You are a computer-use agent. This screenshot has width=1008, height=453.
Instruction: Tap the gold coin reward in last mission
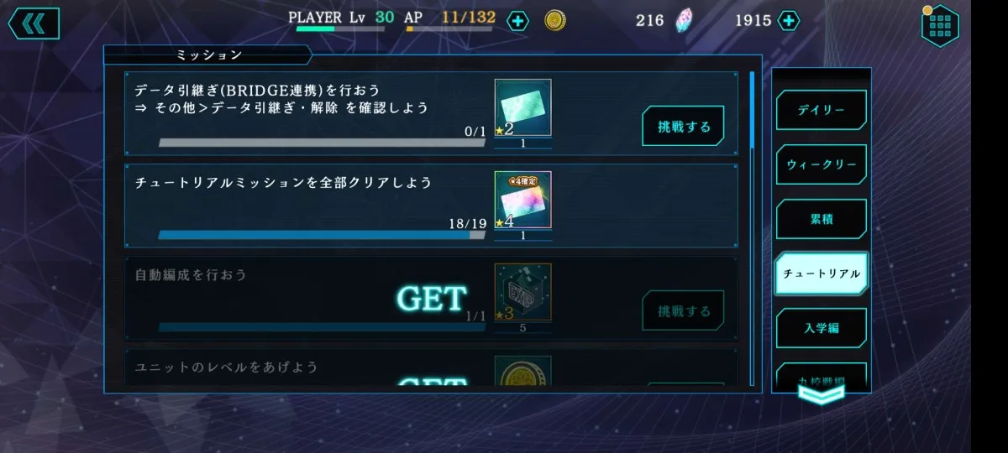tap(523, 370)
